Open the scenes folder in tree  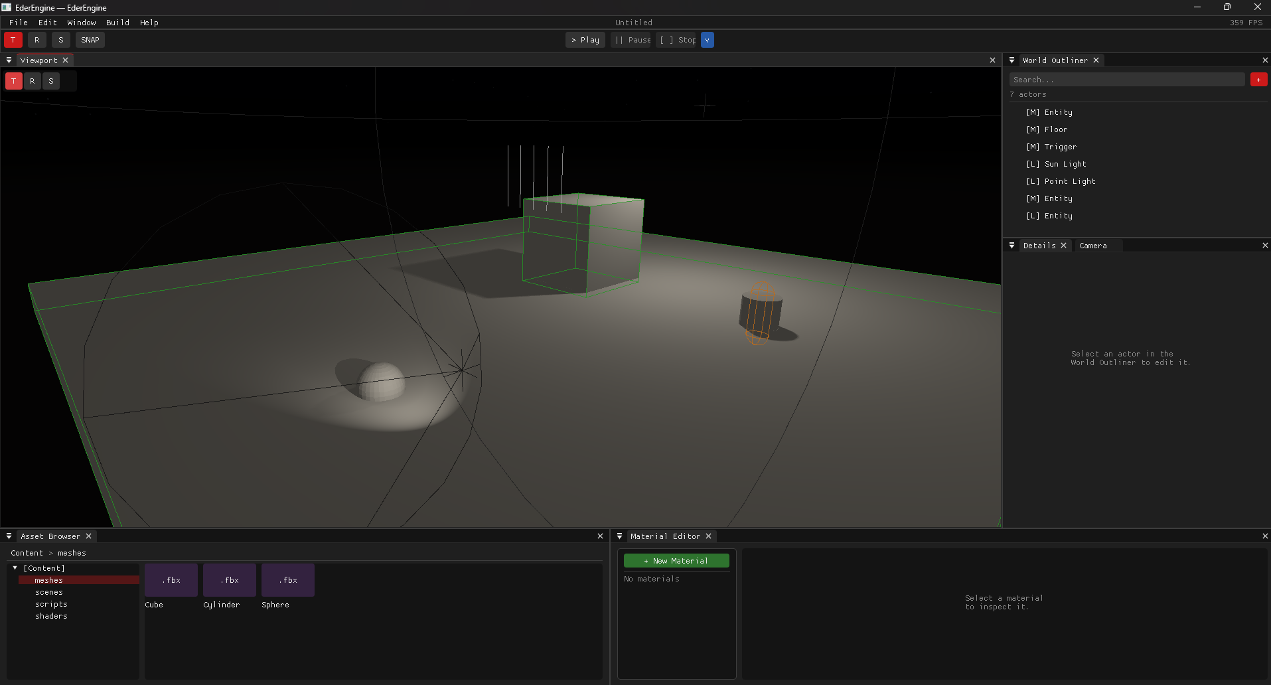coord(49,592)
